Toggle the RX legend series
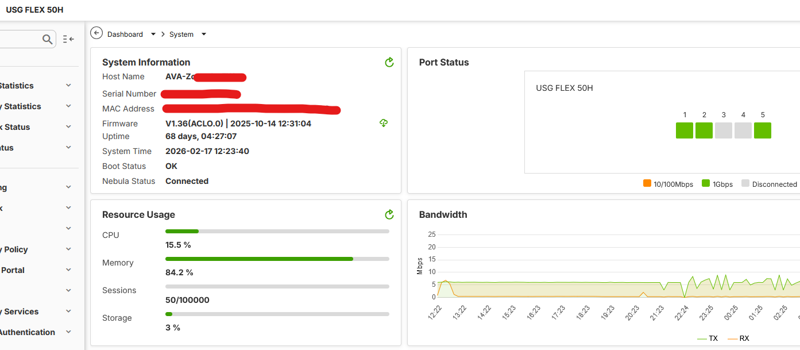 (x=738, y=339)
